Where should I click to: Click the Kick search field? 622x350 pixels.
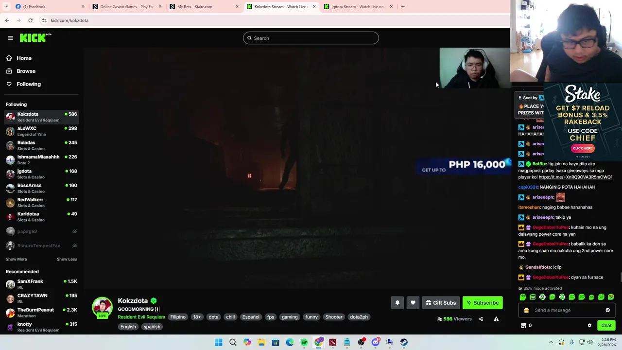tap(311, 38)
